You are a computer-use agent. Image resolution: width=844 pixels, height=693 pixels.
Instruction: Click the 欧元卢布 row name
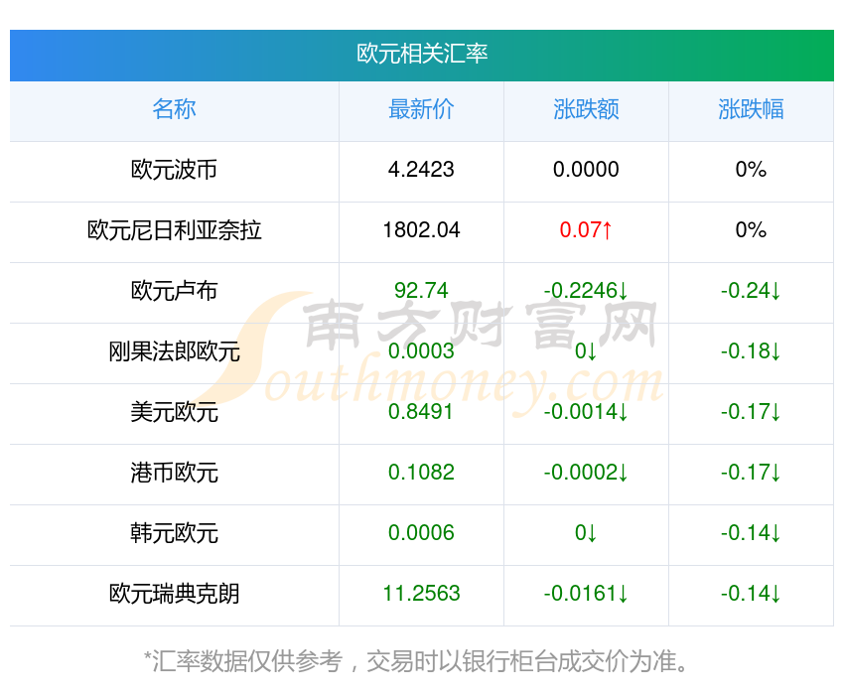coord(174,291)
